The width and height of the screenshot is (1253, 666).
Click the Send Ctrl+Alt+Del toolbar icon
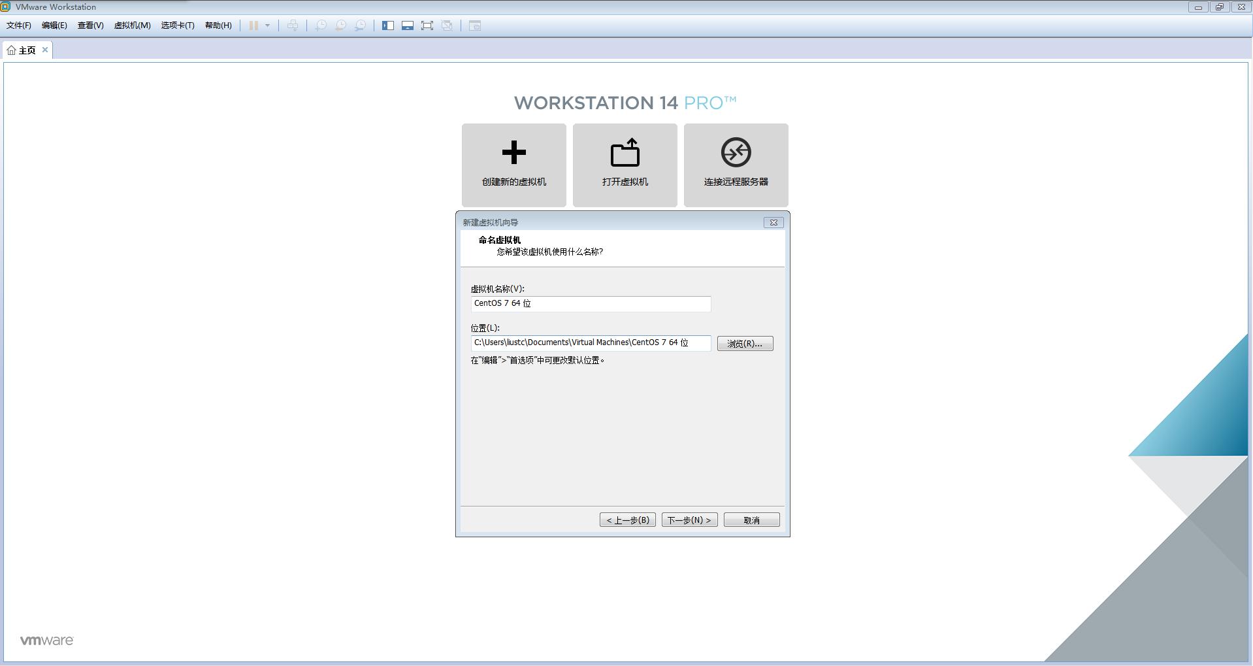pos(293,25)
